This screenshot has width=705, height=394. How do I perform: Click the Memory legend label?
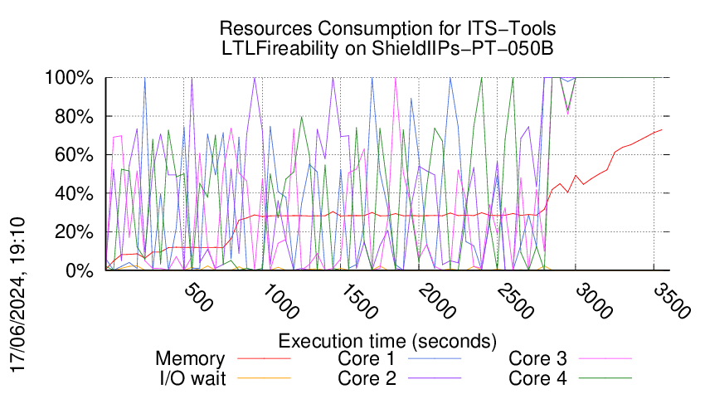tap(190, 359)
